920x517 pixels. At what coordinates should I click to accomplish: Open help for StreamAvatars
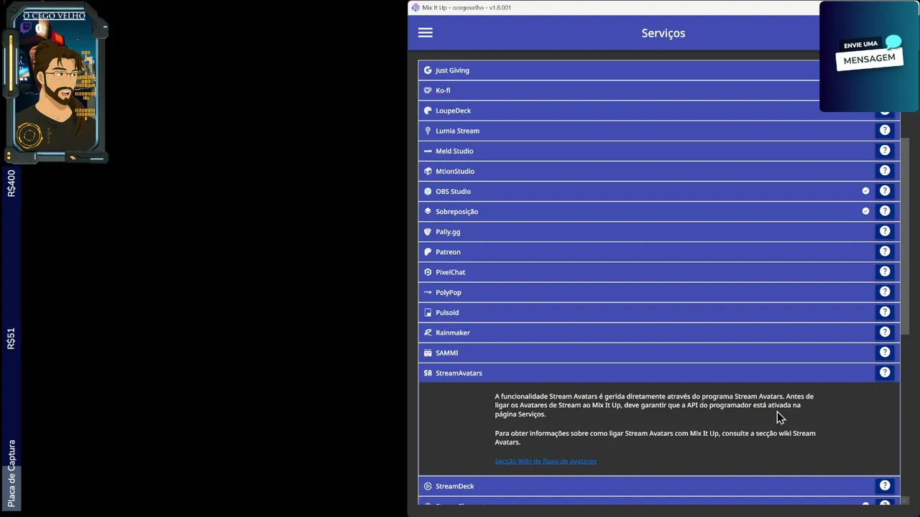pos(885,373)
